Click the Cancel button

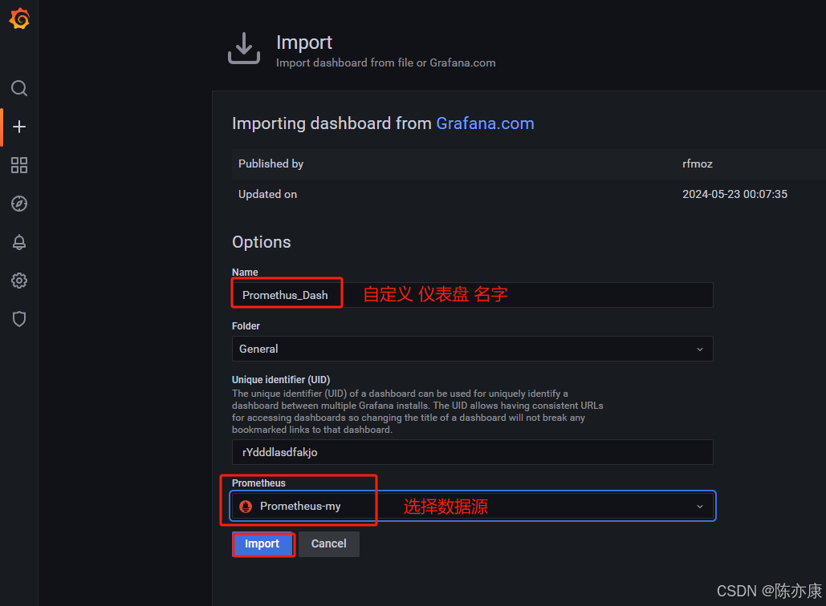pyautogui.click(x=329, y=544)
